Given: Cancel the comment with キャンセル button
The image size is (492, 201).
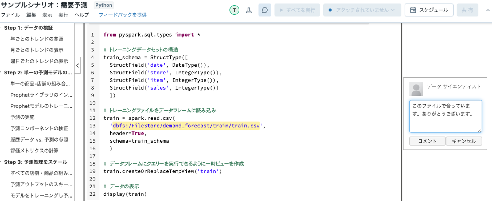Looking at the screenshot, I should point(464,141).
